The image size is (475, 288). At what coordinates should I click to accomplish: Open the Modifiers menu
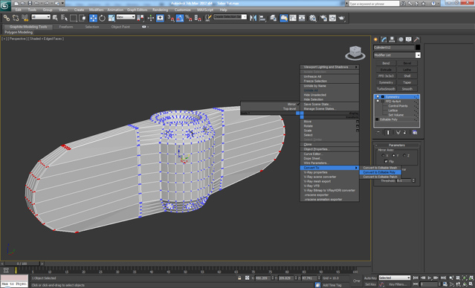click(x=97, y=10)
